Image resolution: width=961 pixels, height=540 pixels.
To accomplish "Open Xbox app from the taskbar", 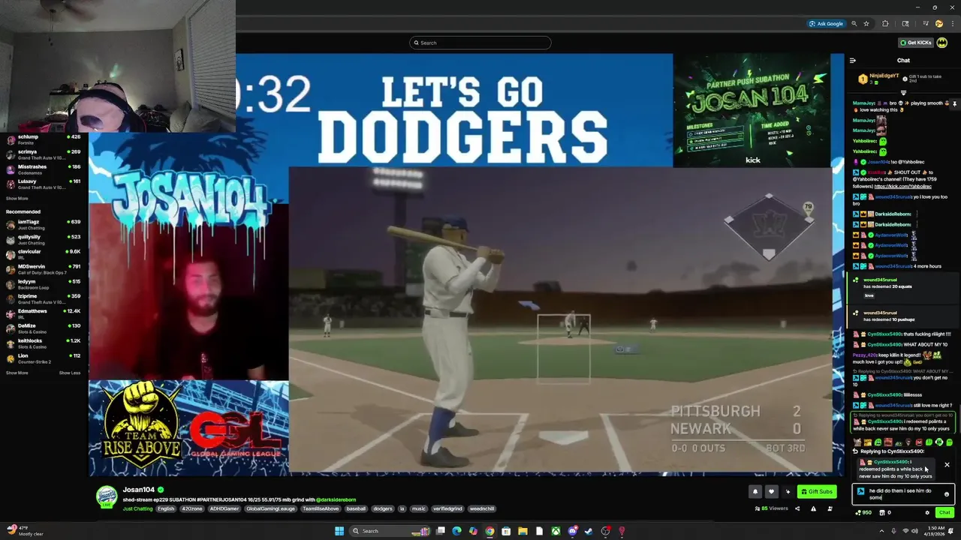I will click(x=556, y=531).
